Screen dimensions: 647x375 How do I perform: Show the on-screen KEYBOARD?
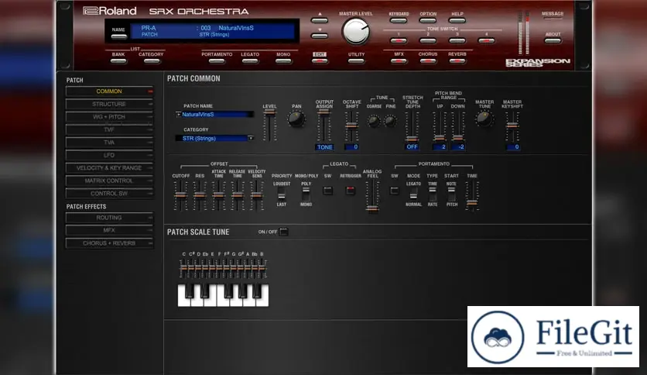[399, 20]
